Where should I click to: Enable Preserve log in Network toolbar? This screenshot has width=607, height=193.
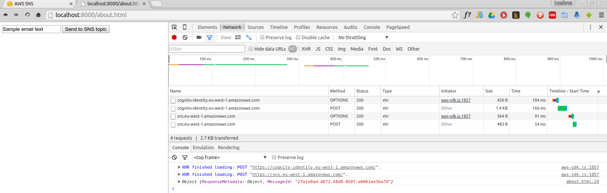coord(262,37)
